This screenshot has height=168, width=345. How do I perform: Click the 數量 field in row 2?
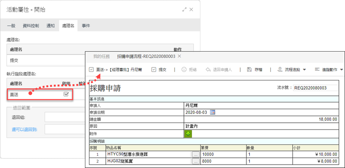[269, 161]
